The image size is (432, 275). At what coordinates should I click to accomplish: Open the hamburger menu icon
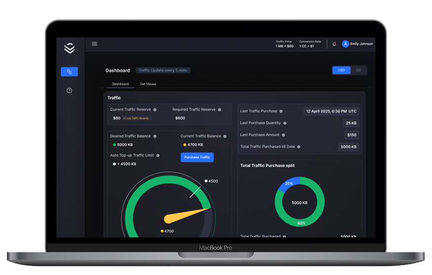pos(94,44)
